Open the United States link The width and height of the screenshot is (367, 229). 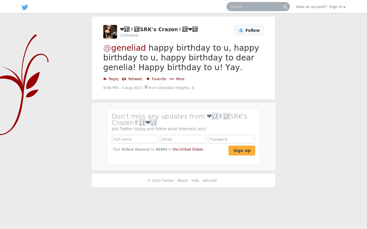click(x=188, y=149)
